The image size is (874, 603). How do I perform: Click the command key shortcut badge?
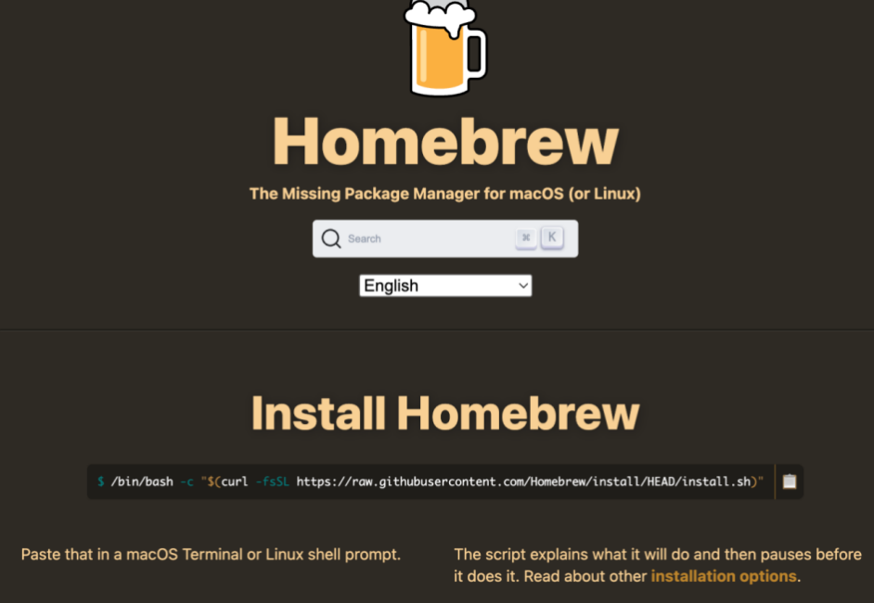(x=526, y=238)
